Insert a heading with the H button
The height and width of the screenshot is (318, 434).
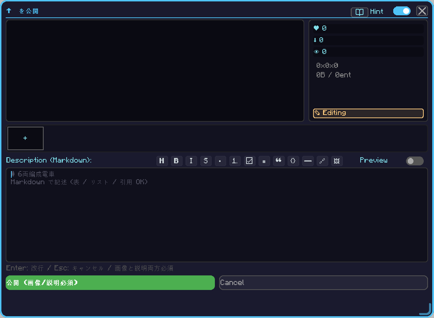click(162, 161)
